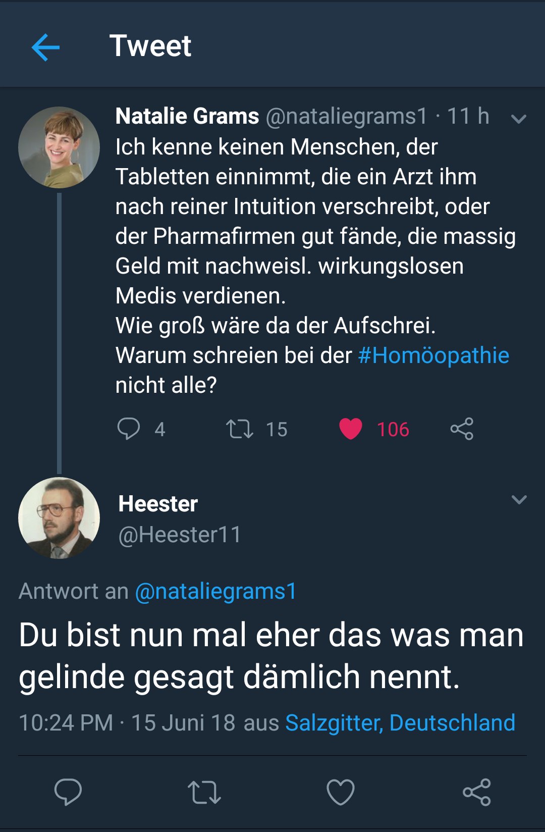View Natalie Grams' profile picture
Image resolution: width=545 pixels, height=832 pixels.
(x=59, y=147)
